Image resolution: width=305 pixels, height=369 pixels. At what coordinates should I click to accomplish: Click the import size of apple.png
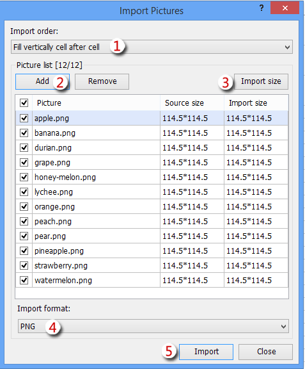coord(249,118)
